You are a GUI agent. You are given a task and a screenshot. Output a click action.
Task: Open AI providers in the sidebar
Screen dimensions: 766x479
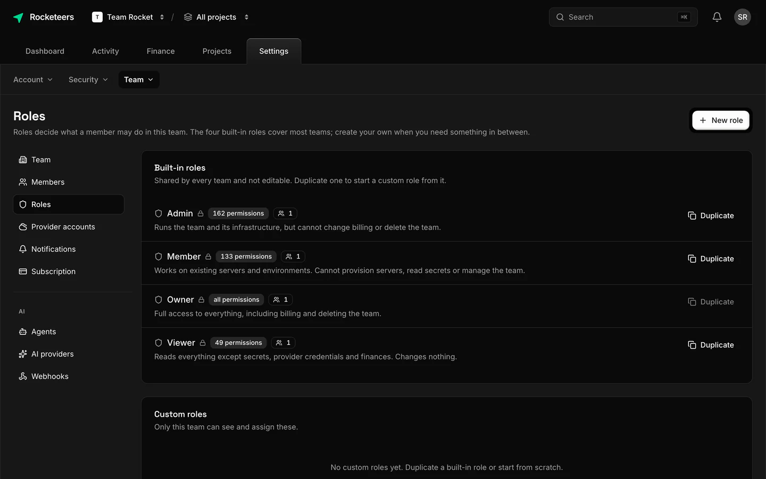point(69,354)
